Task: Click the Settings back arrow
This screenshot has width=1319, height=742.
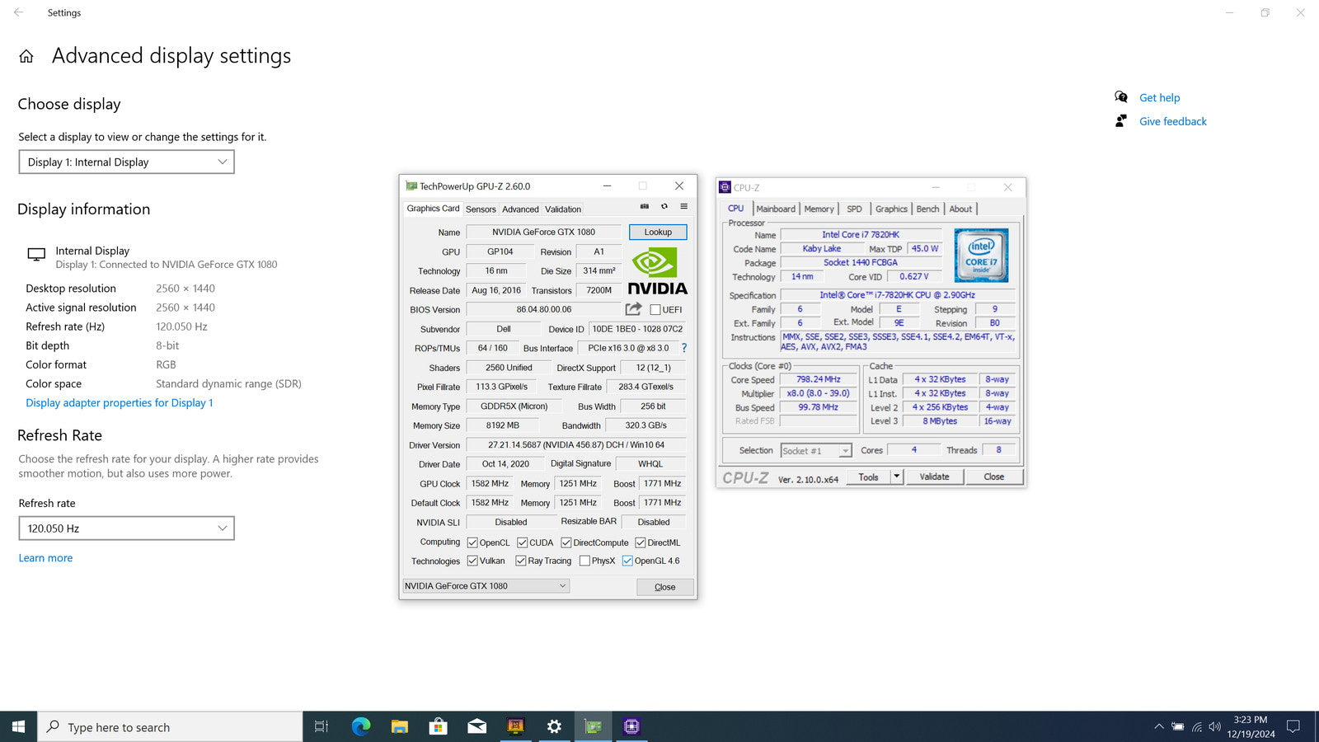Action: pyautogui.click(x=18, y=12)
